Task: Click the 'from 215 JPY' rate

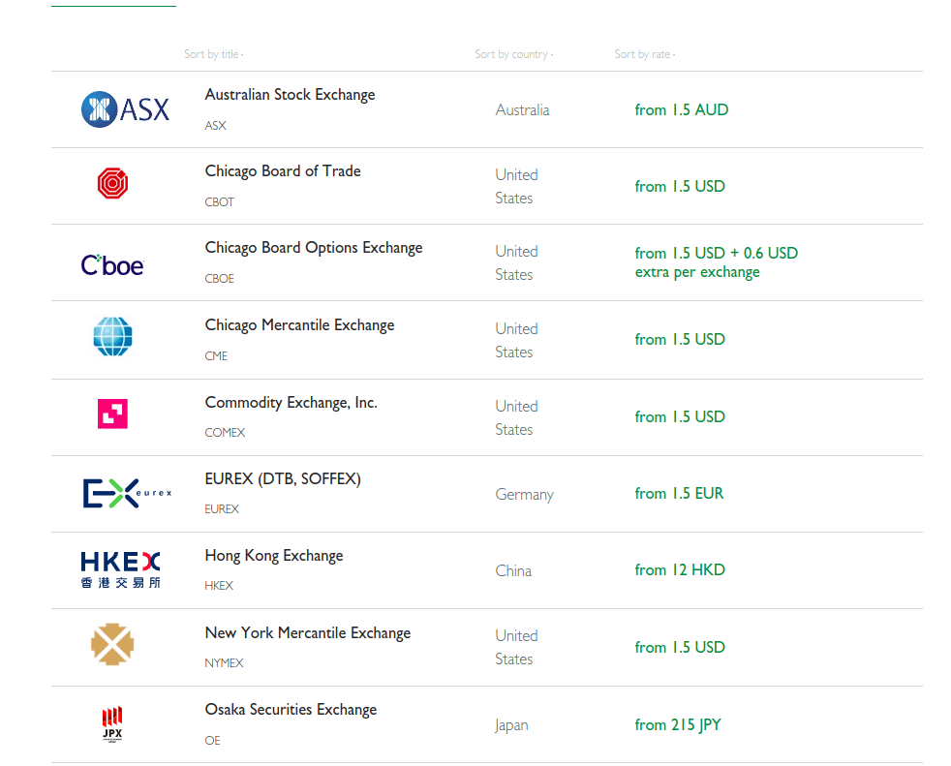Action: [678, 724]
